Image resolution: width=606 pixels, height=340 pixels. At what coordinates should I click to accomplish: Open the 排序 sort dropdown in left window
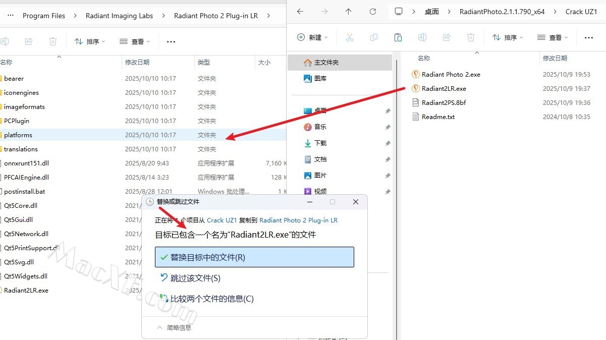(x=90, y=41)
